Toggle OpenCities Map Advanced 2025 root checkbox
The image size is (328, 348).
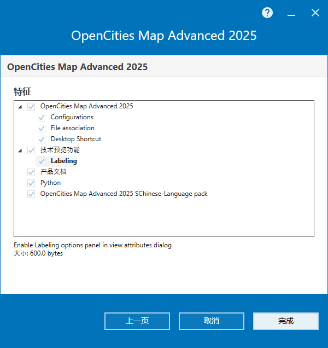coord(31,107)
